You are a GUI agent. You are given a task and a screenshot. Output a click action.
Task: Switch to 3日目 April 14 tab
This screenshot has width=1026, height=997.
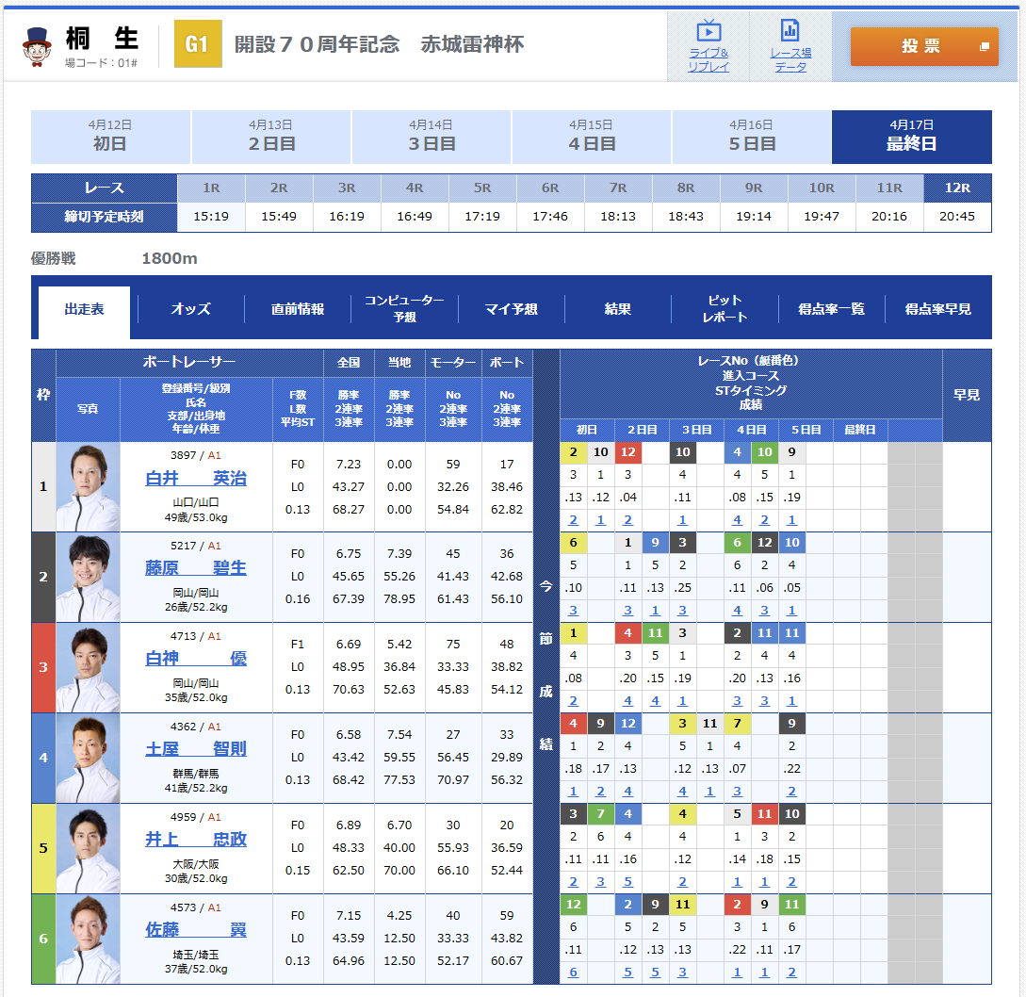point(432,137)
